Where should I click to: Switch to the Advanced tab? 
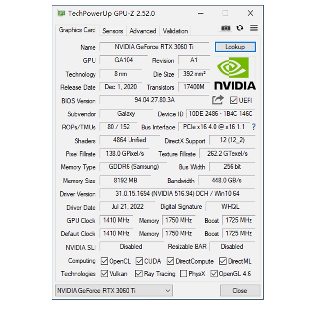(x=143, y=31)
